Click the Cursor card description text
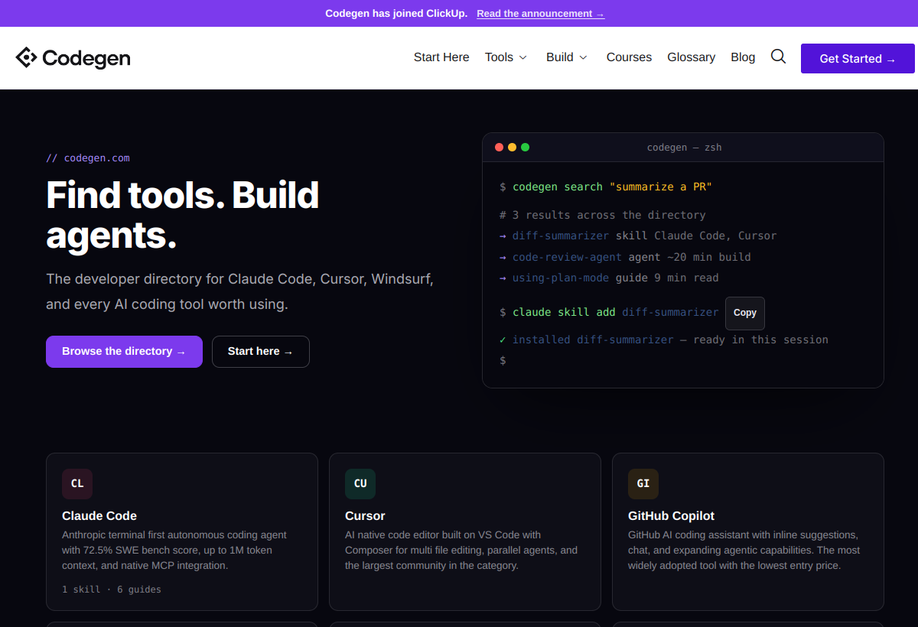This screenshot has height=627, width=918. [461, 551]
